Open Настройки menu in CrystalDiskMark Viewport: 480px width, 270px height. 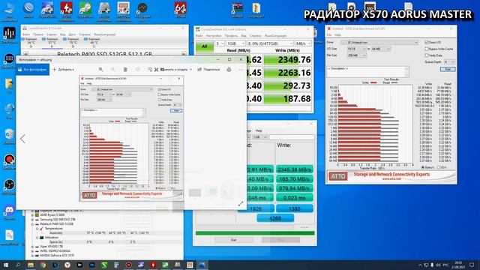coord(214,36)
